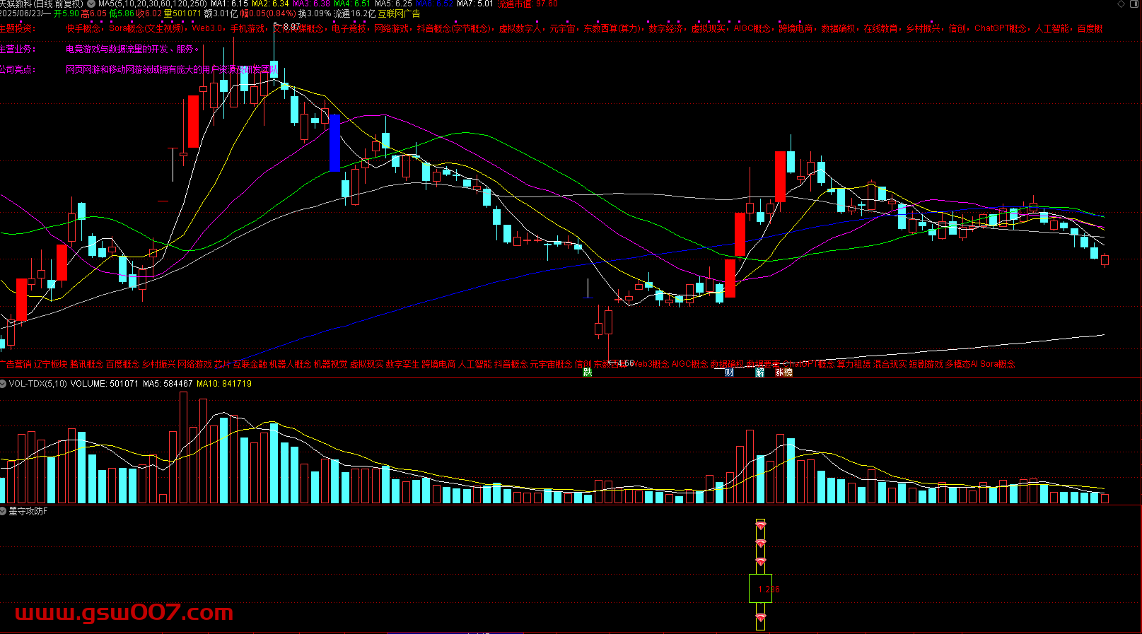
Task: Click the 机器视觉 tag in the bottom row
Action: [330, 365]
